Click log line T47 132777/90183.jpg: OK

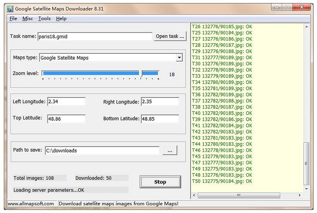click(222, 162)
